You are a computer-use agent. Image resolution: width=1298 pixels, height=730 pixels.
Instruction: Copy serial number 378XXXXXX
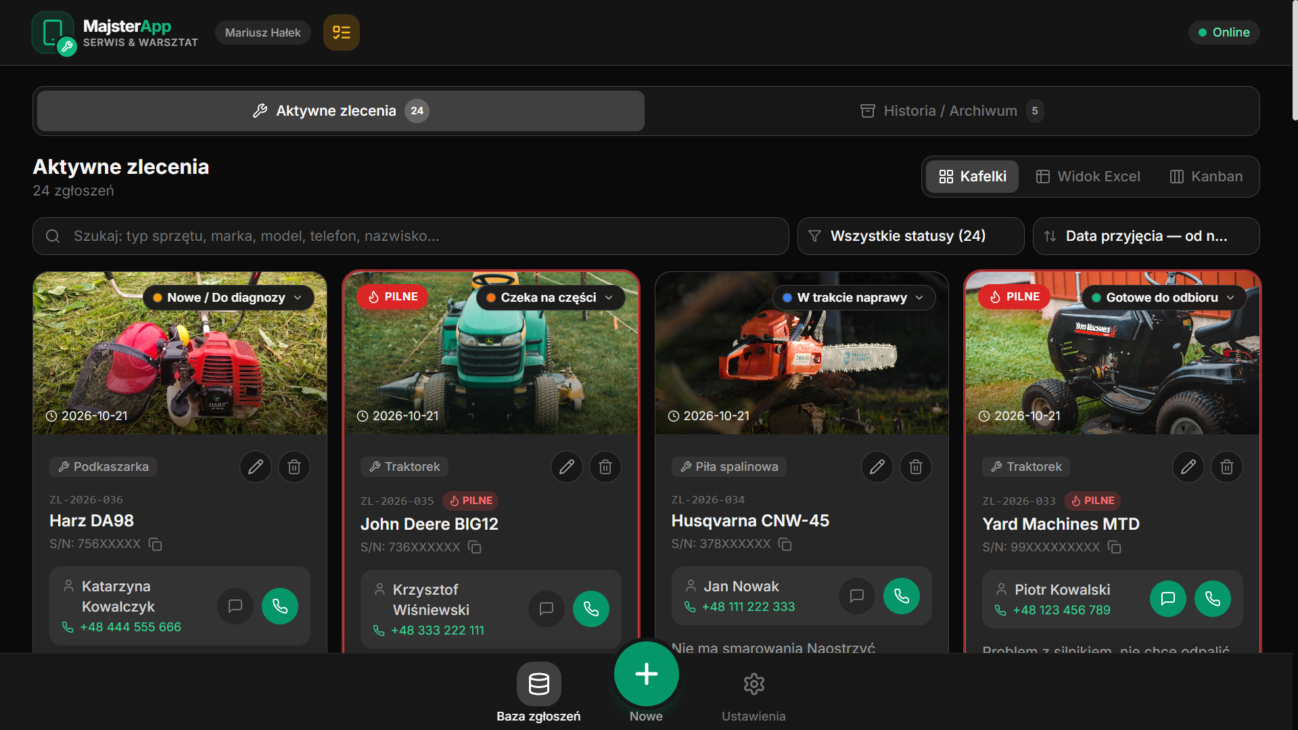pyautogui.click(x=785, y=545)
